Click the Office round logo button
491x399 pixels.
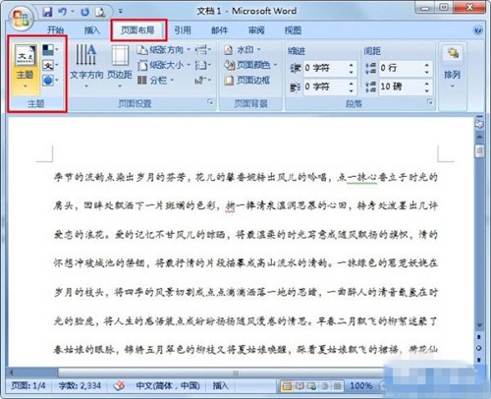21,18
